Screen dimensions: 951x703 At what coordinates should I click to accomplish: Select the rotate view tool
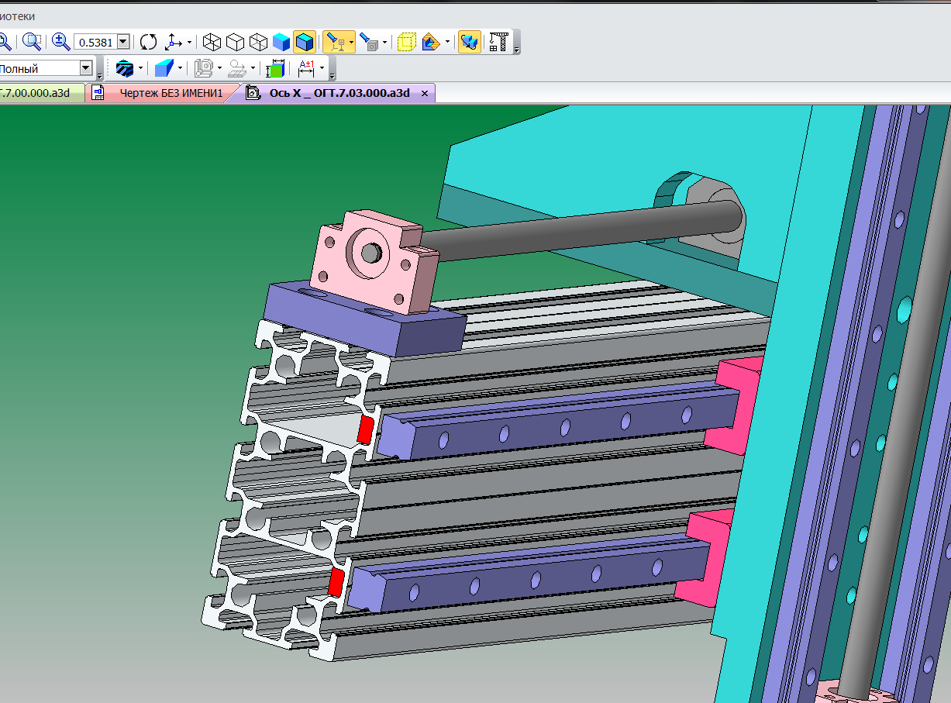pos(148,42)
